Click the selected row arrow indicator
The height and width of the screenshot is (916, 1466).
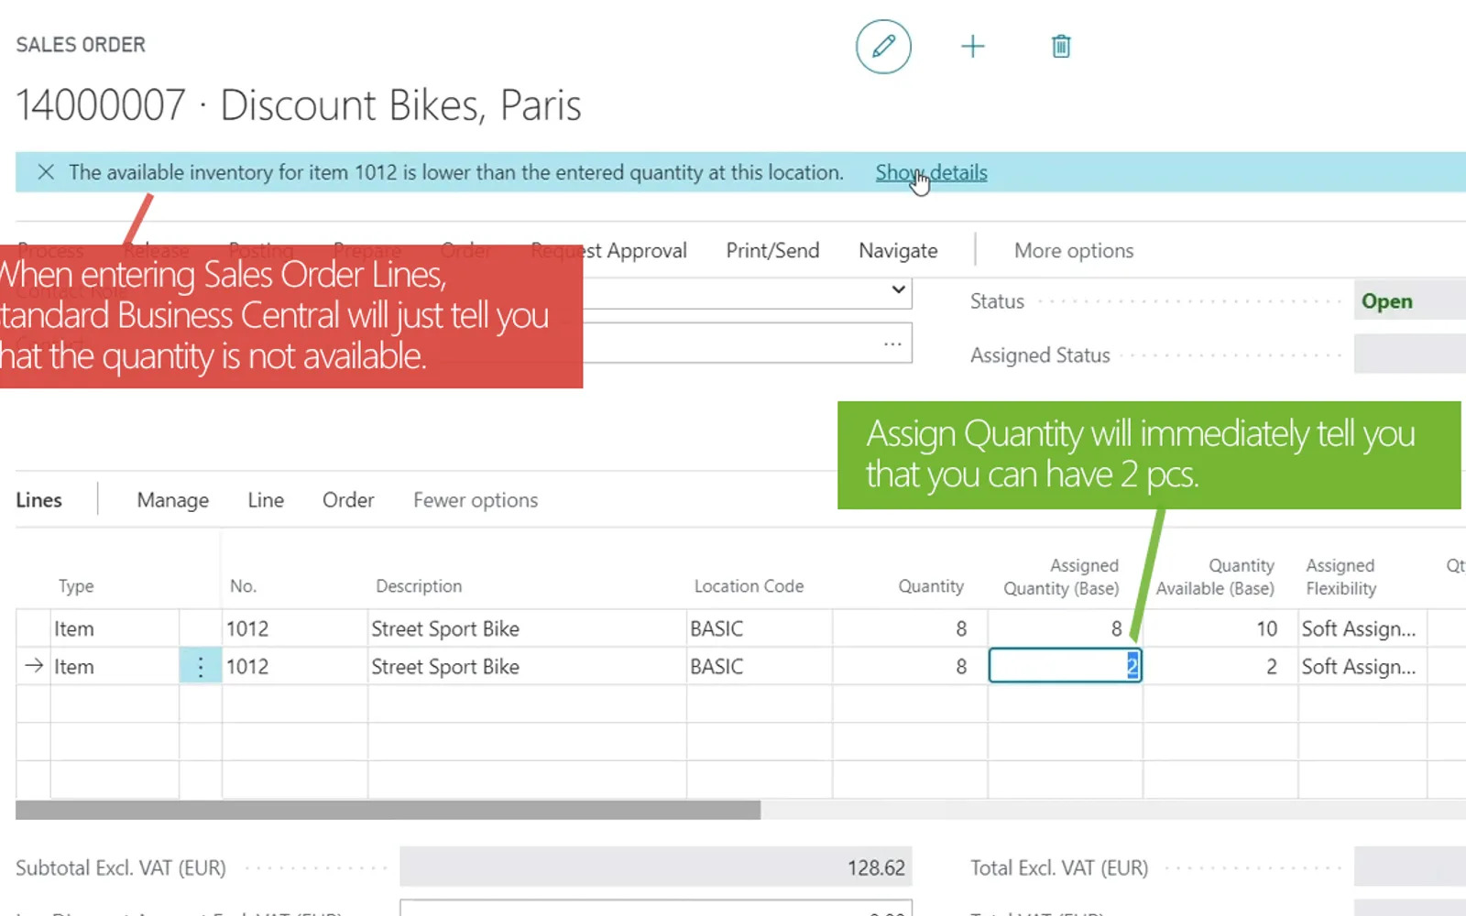click(34, 666)
